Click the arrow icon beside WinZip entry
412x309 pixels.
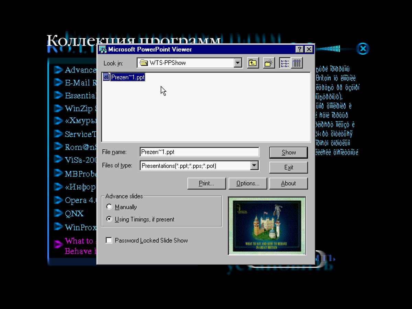[58, 108]
